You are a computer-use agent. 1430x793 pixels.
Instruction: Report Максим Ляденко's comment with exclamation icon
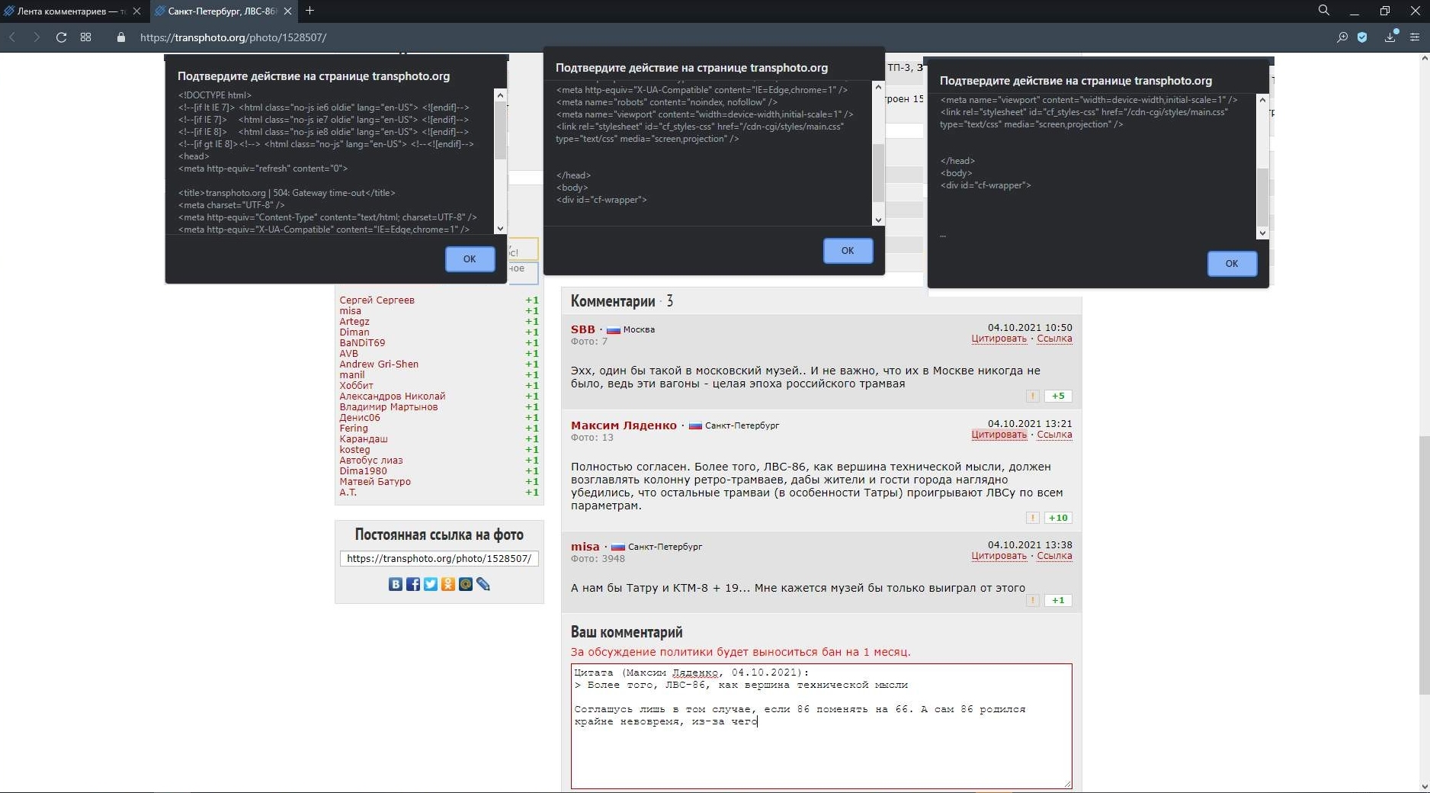point(1032,518)
